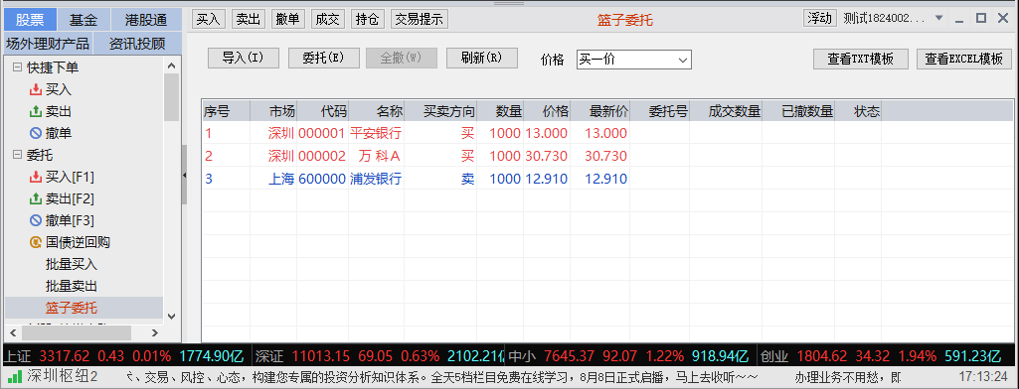Screen dimensions: 1019x389
Task: Click the 国债逆回购 orange icon
Action: coord(36,242)
